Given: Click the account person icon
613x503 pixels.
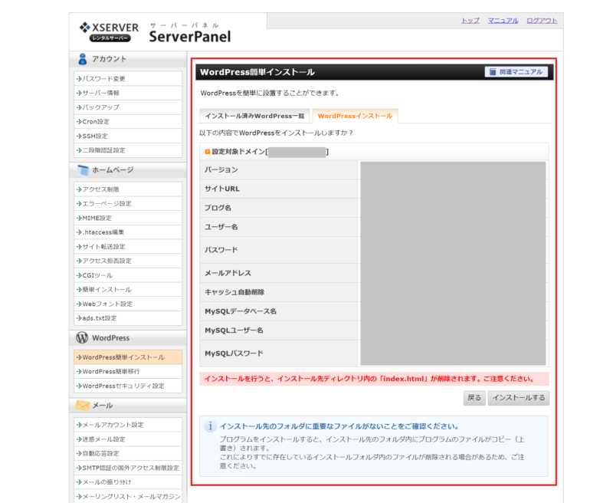Looking at the screenshot, I should pos(82,59).
